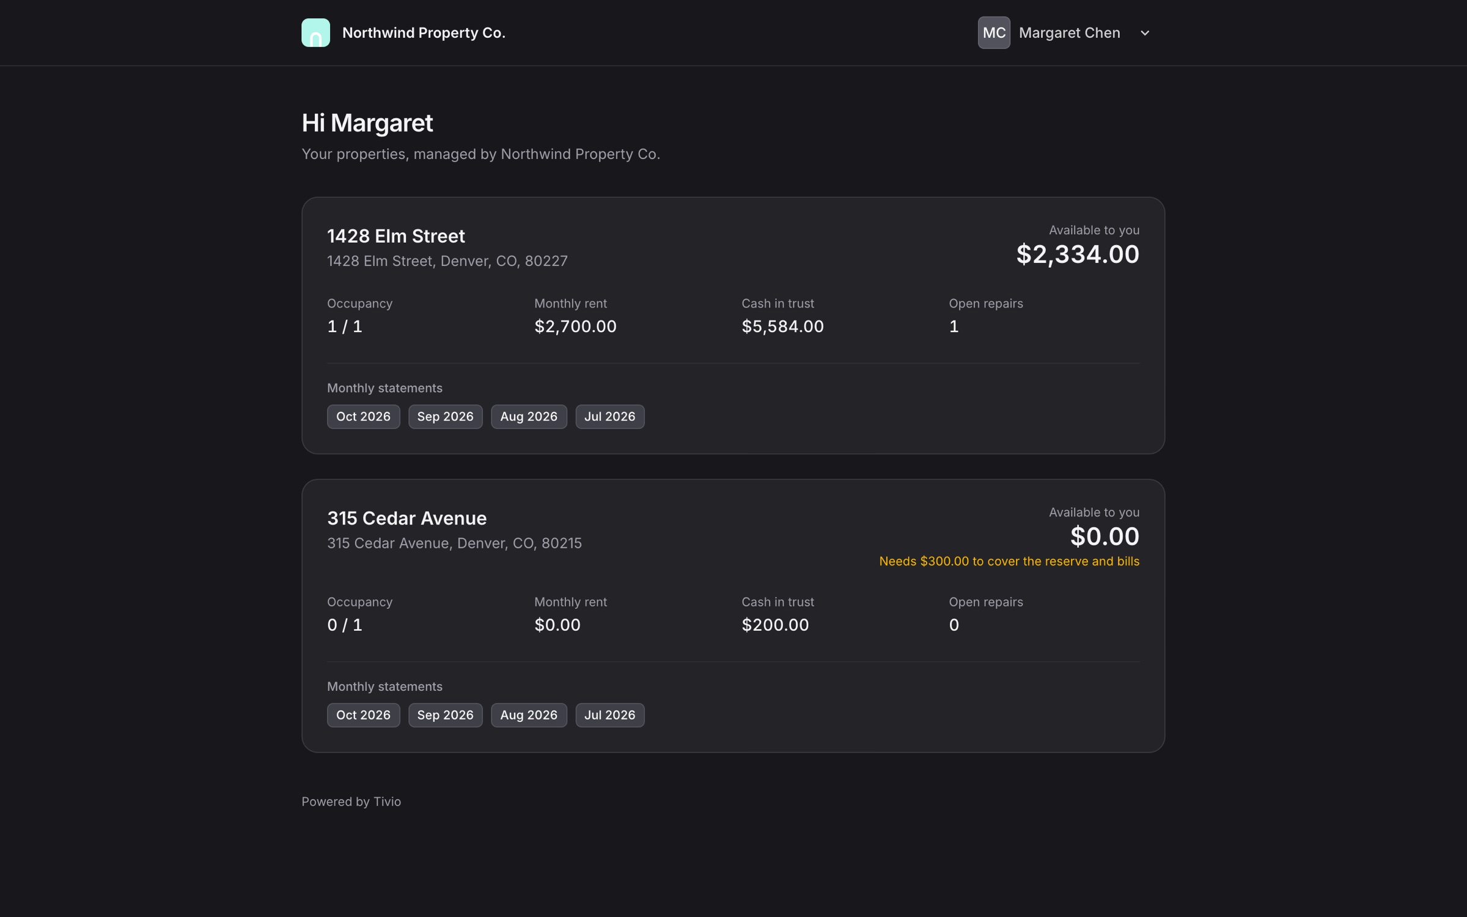Click the $5,584.00 cash in trust value
Viewport: 1467px width, 917px height.
pyautogui.click(x=782, y=326)
